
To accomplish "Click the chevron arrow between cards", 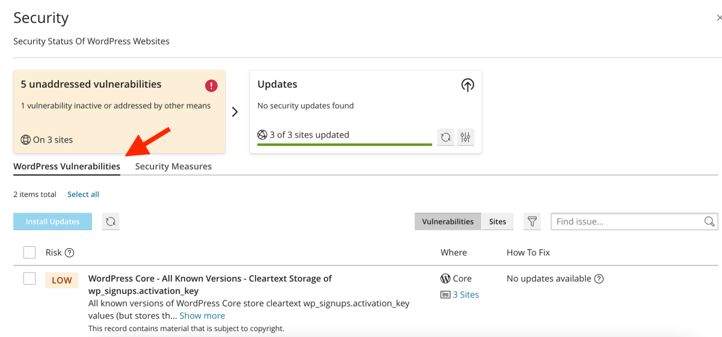I will 235,112.
